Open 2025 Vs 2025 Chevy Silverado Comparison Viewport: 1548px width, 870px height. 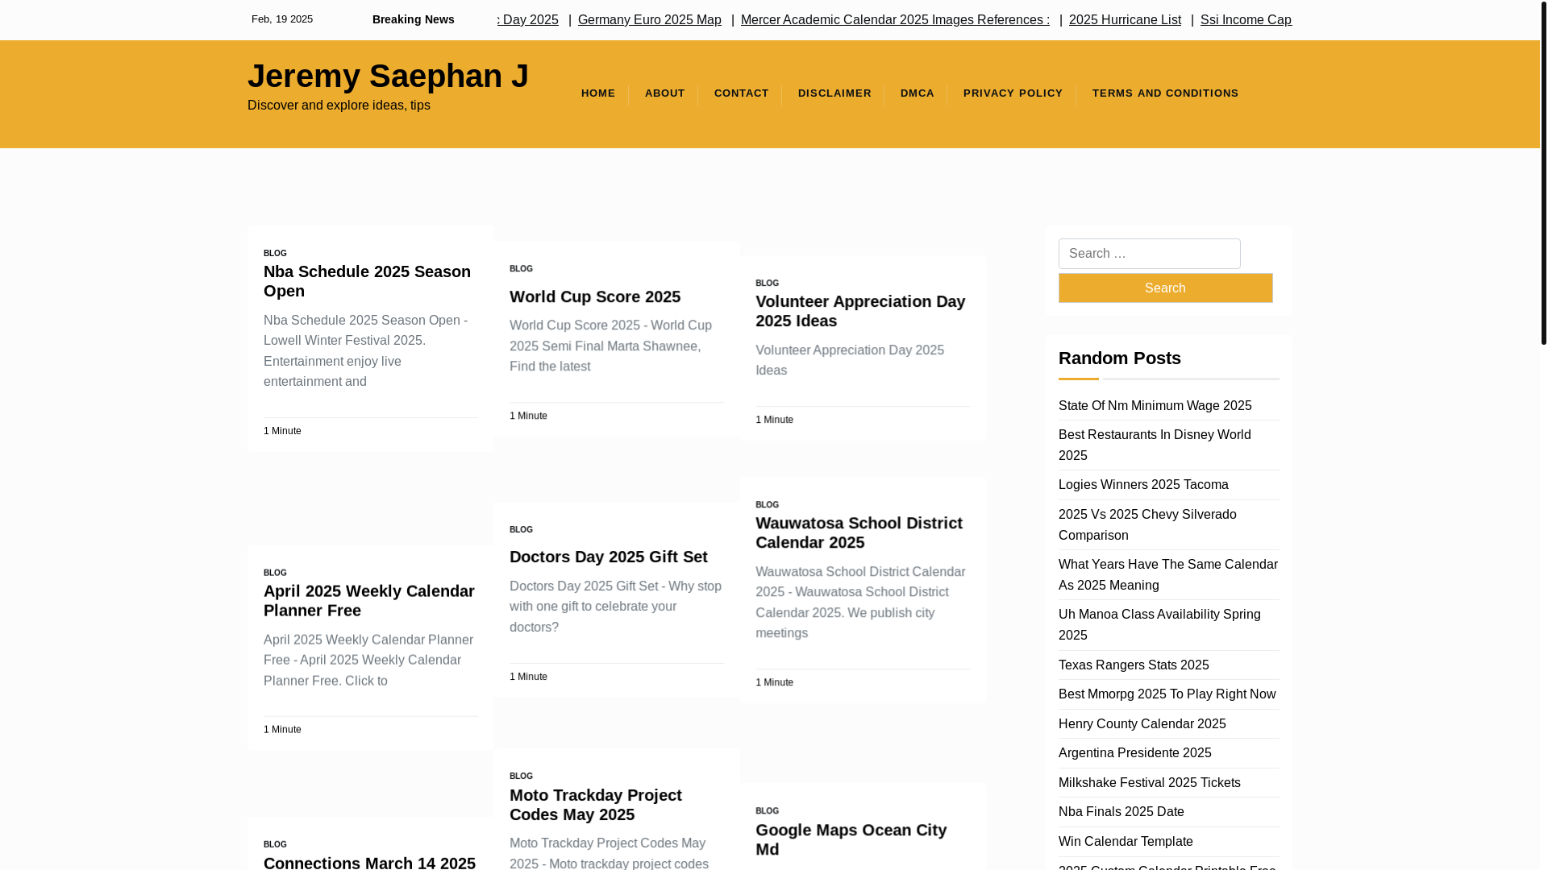coord(1147,525)
